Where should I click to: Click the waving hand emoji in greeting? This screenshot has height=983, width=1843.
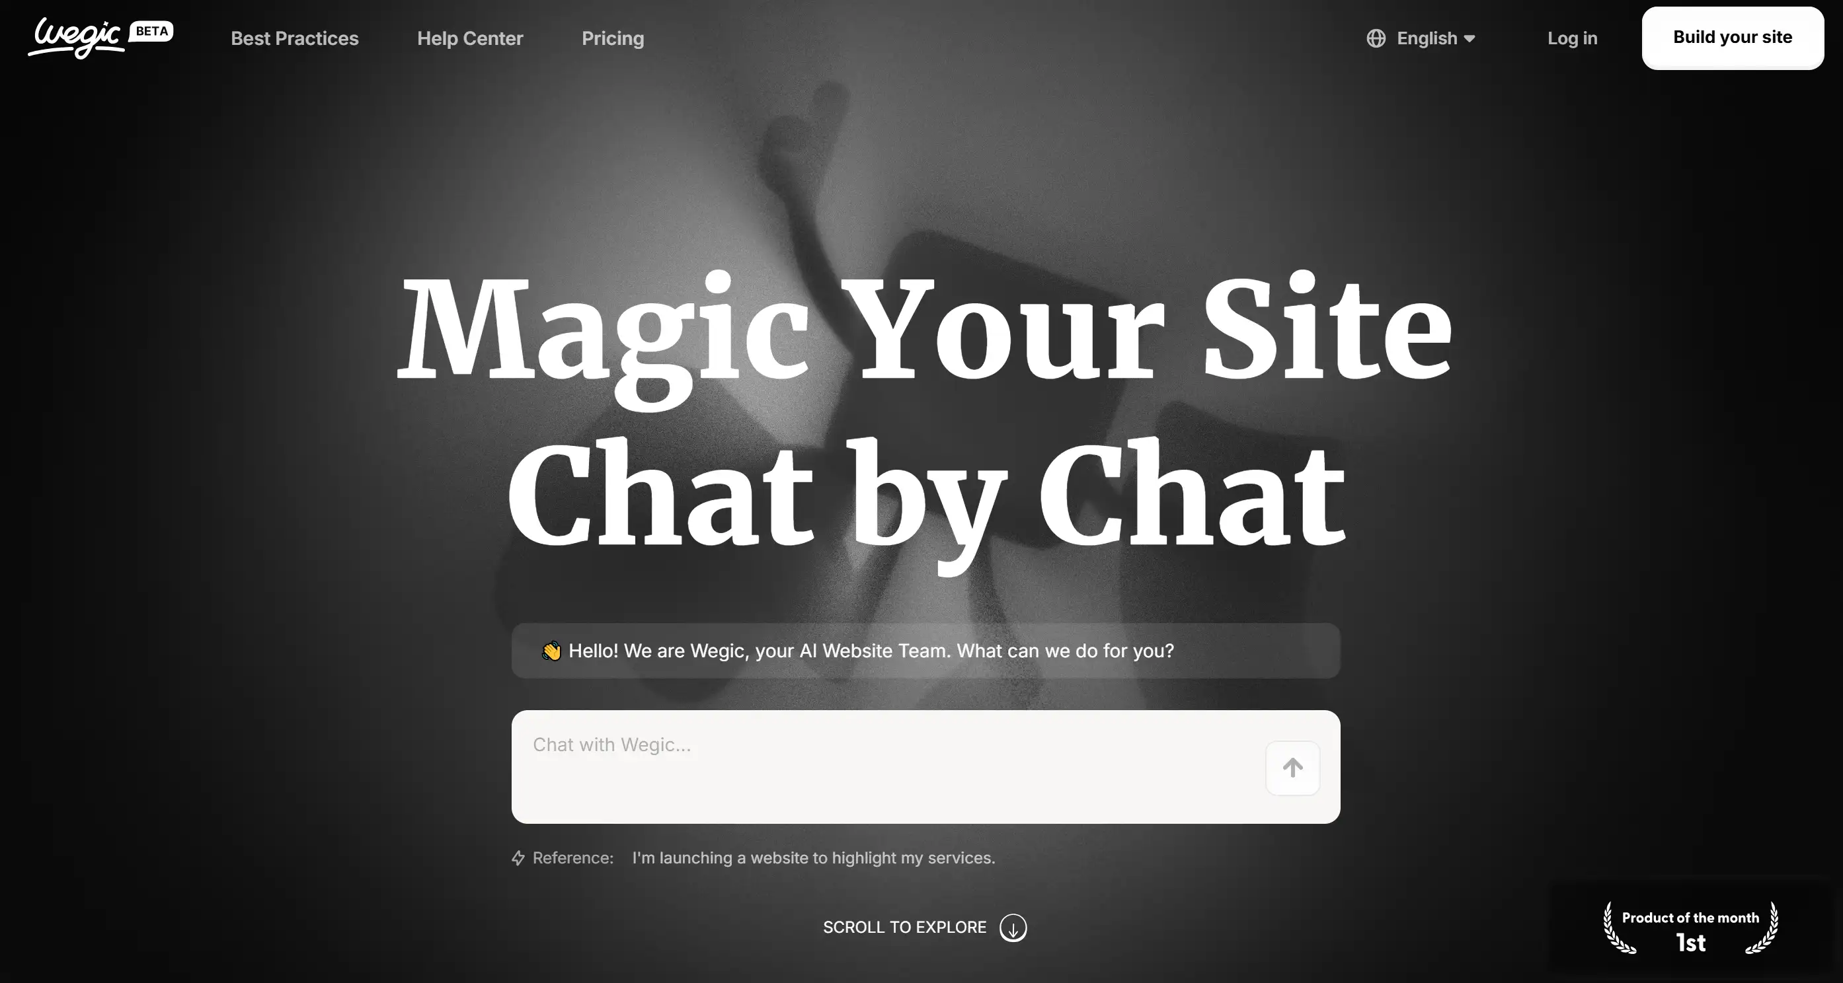[x=551, y=651]
